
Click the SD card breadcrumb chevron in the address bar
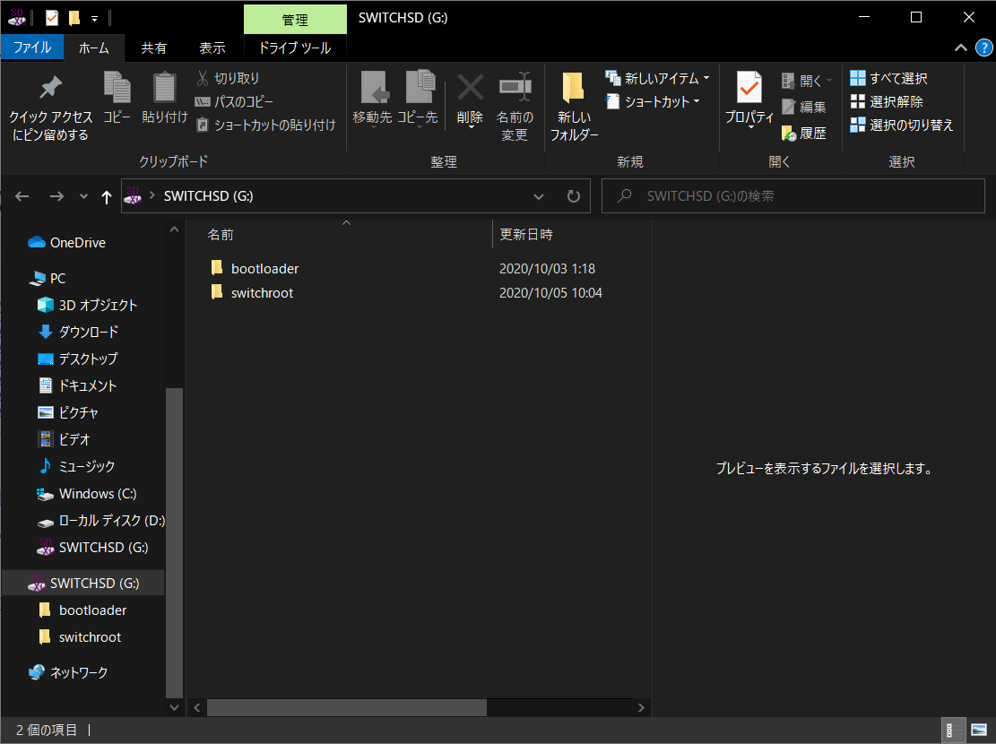pos(152,195)
